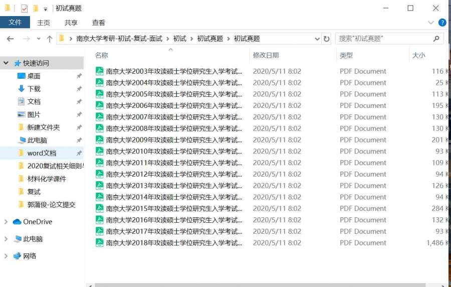This screenshot has width=451, height=287.
Task: Select file name 南京大学2014年攻读硕士学位研究生入学考试
Action: [174, 197]
